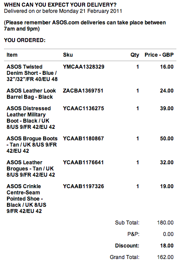Viewport: 179px width, 263px height.
Task: Click the Grand Total amount 162.00
Action: (165, 257)
